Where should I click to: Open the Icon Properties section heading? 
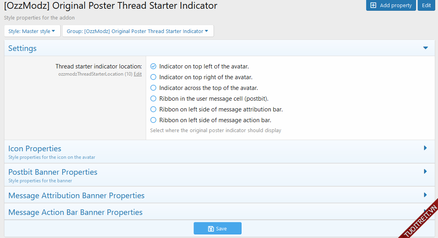point(35,148)
